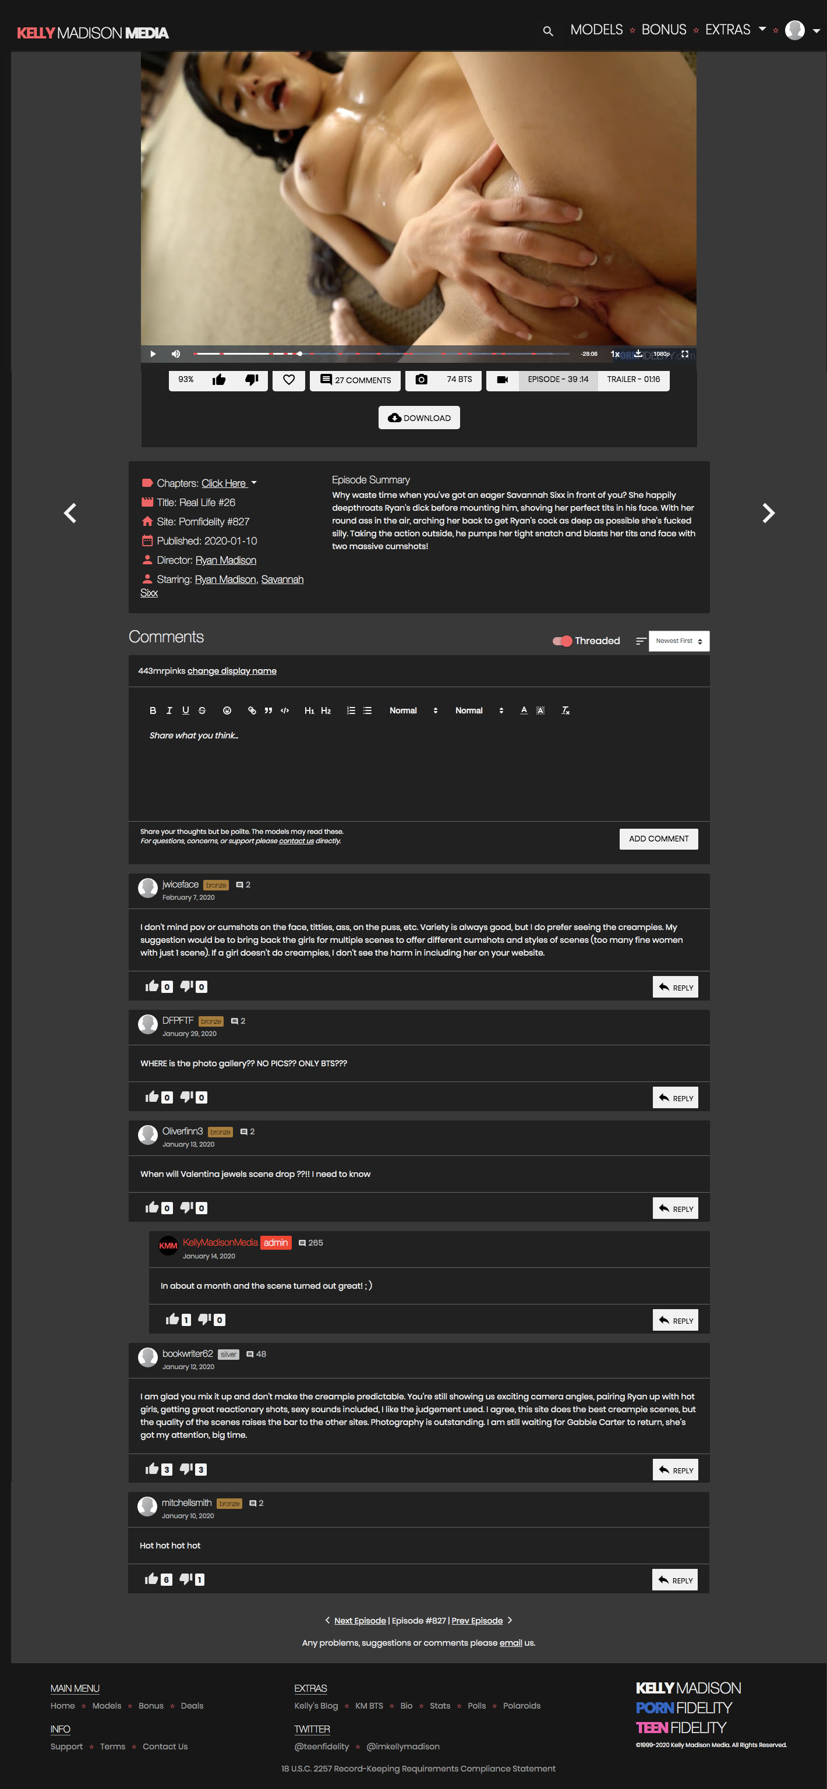Toggle the Threaded comments switch
Viewport: 827px width, 1789px height.
click(562, 641)
